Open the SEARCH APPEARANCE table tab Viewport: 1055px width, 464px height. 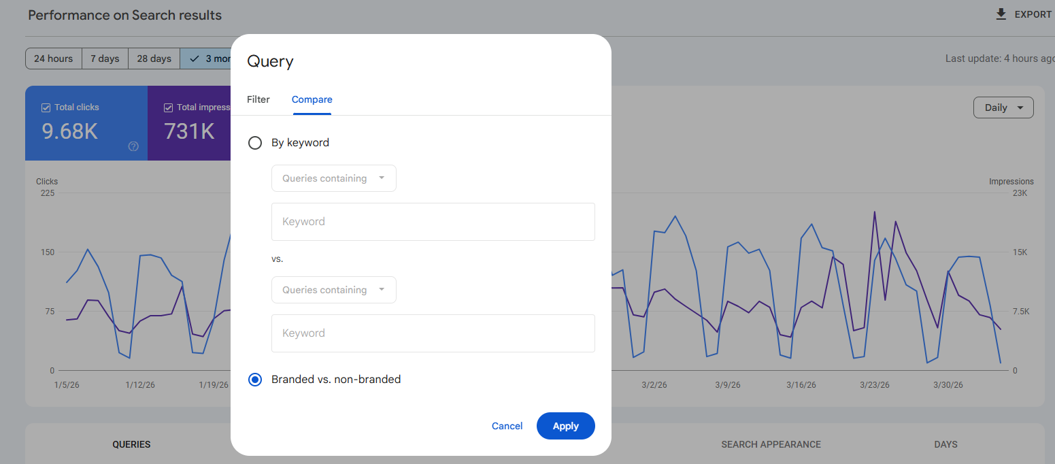coord(771,444)
